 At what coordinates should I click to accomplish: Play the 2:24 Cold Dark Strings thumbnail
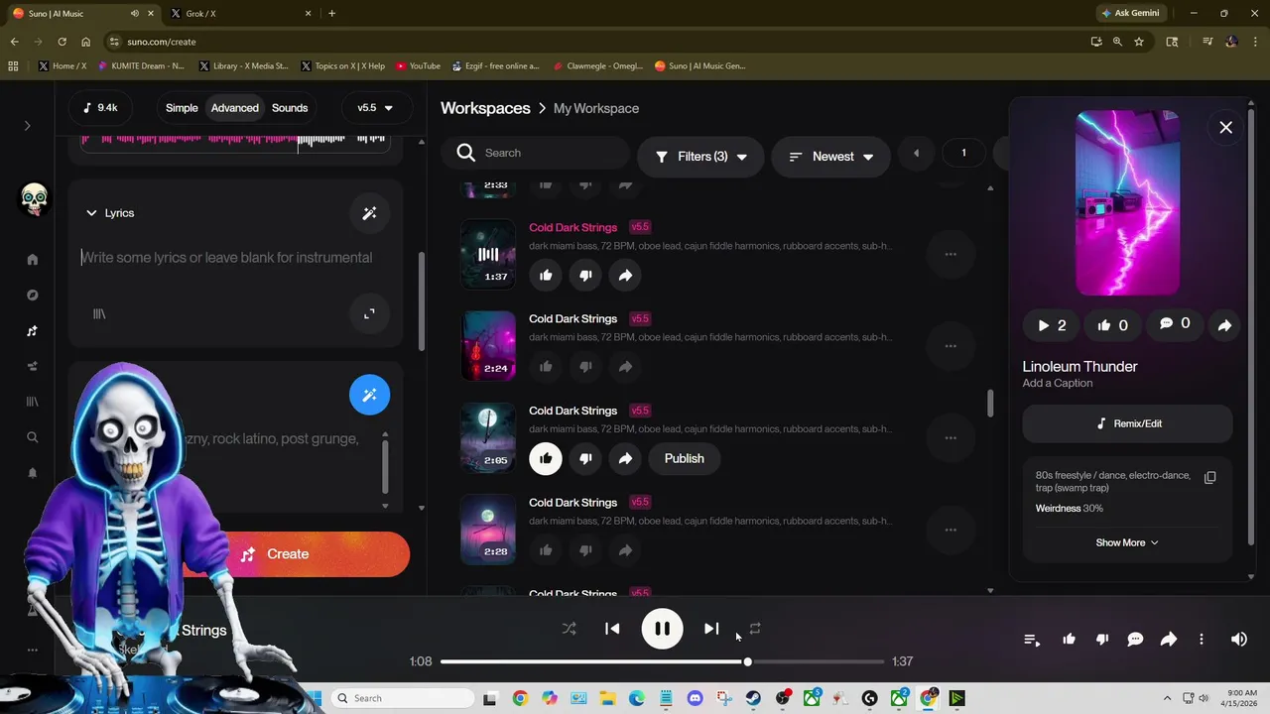[487, 345]
